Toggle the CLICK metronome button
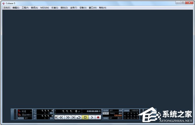 point(106,110)
